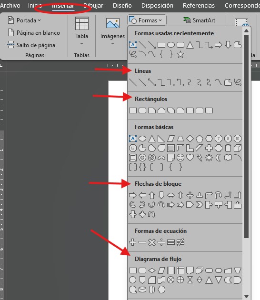Open the Archivo menu tab
This screenshot has width=260, height=300.
[x=10, y=6]
